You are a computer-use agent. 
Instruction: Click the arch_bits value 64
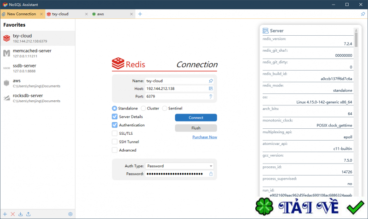coord(350,114)
